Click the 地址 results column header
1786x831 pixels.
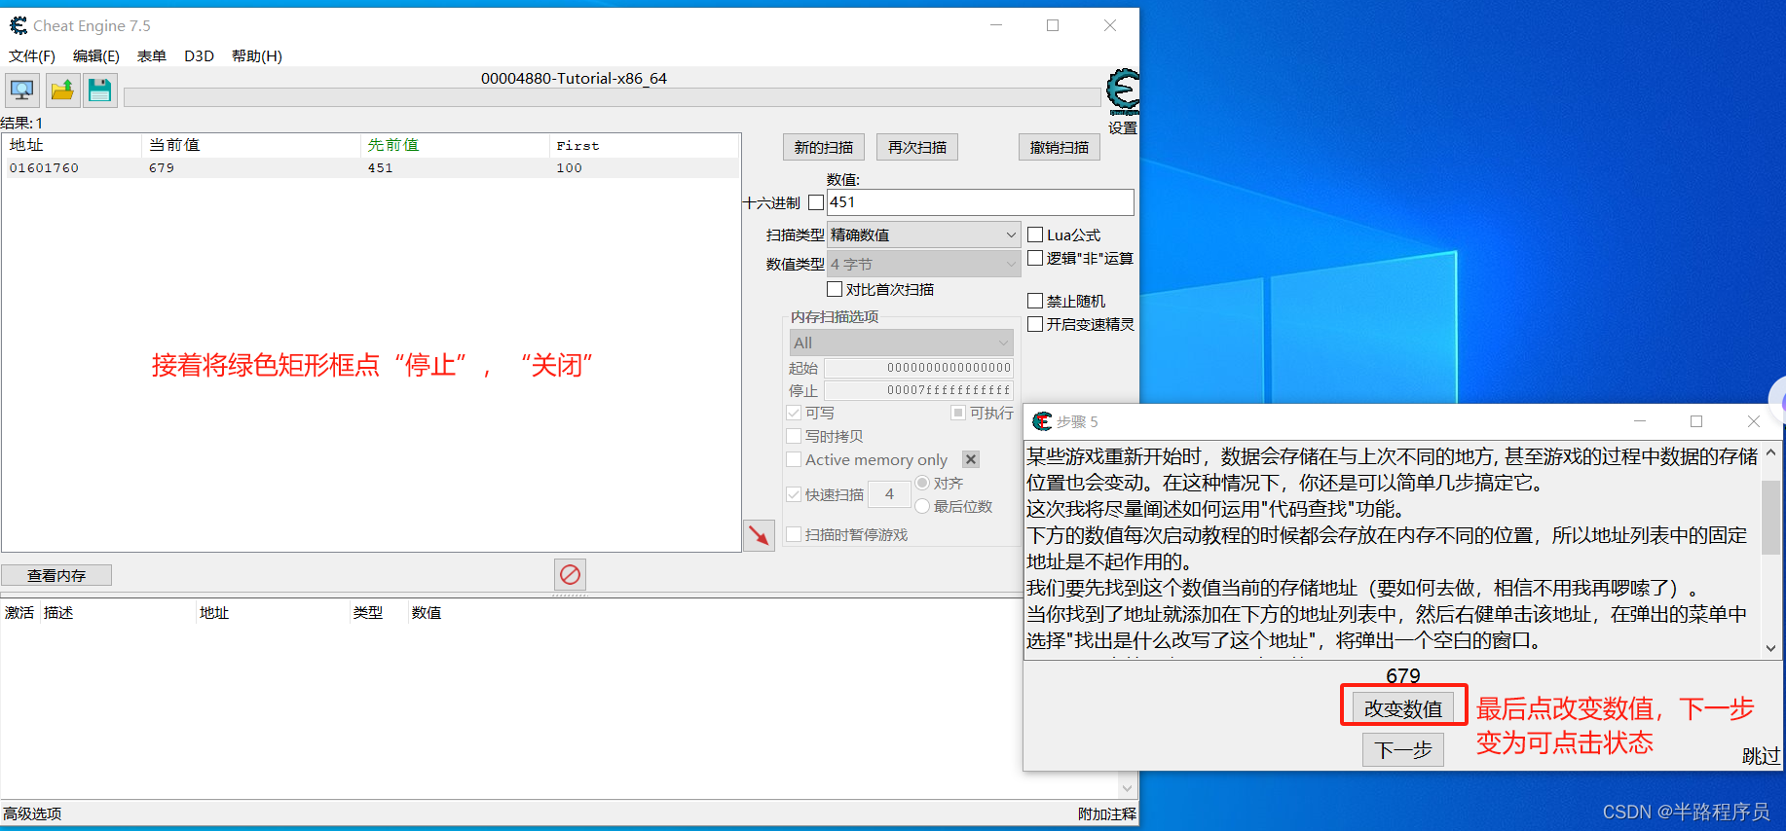(x=72, y=145)
